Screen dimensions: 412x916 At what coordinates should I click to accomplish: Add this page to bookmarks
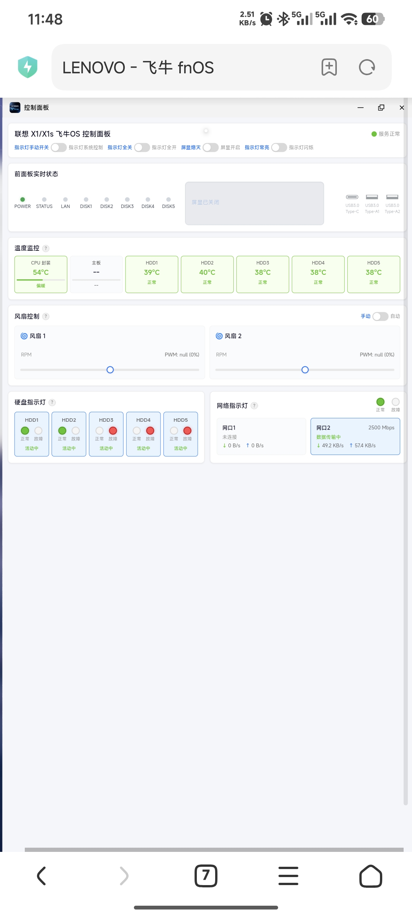(329, 67)
